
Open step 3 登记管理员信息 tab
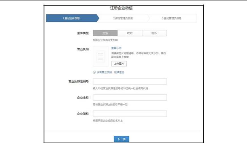point(172,18)
